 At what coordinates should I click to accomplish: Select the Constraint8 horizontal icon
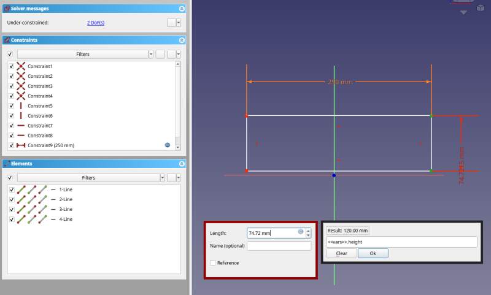[21, 136]
